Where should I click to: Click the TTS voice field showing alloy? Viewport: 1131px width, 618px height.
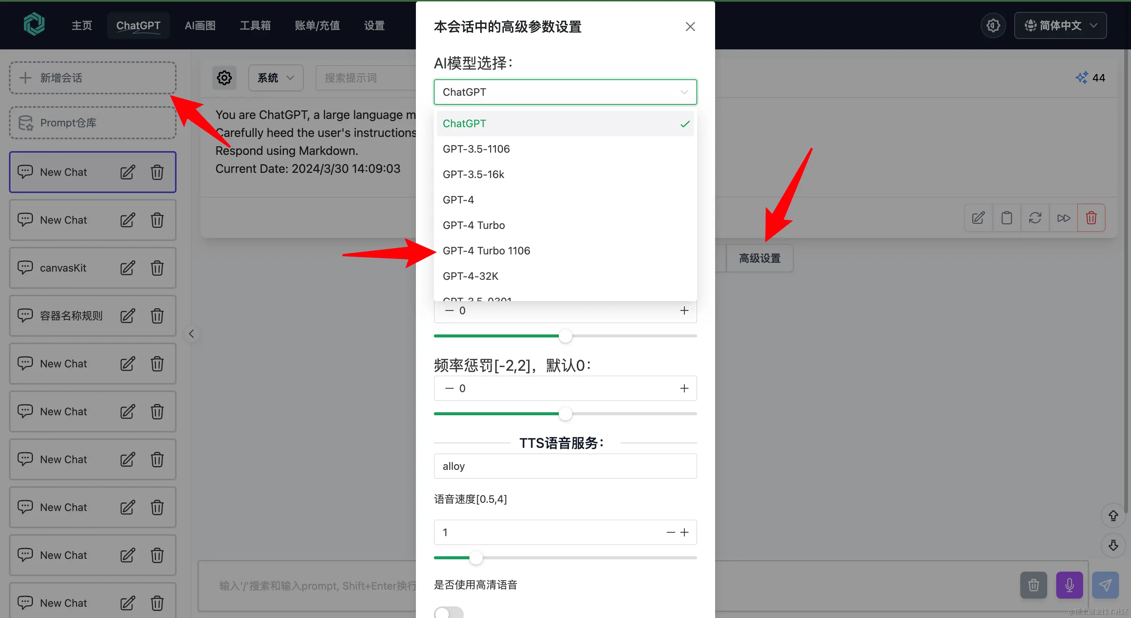pyautogui.click(x=565, y=466)
